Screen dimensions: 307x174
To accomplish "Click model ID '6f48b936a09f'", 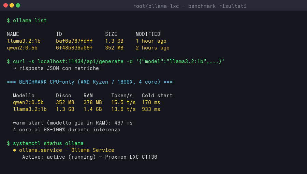I will (74, 48).
